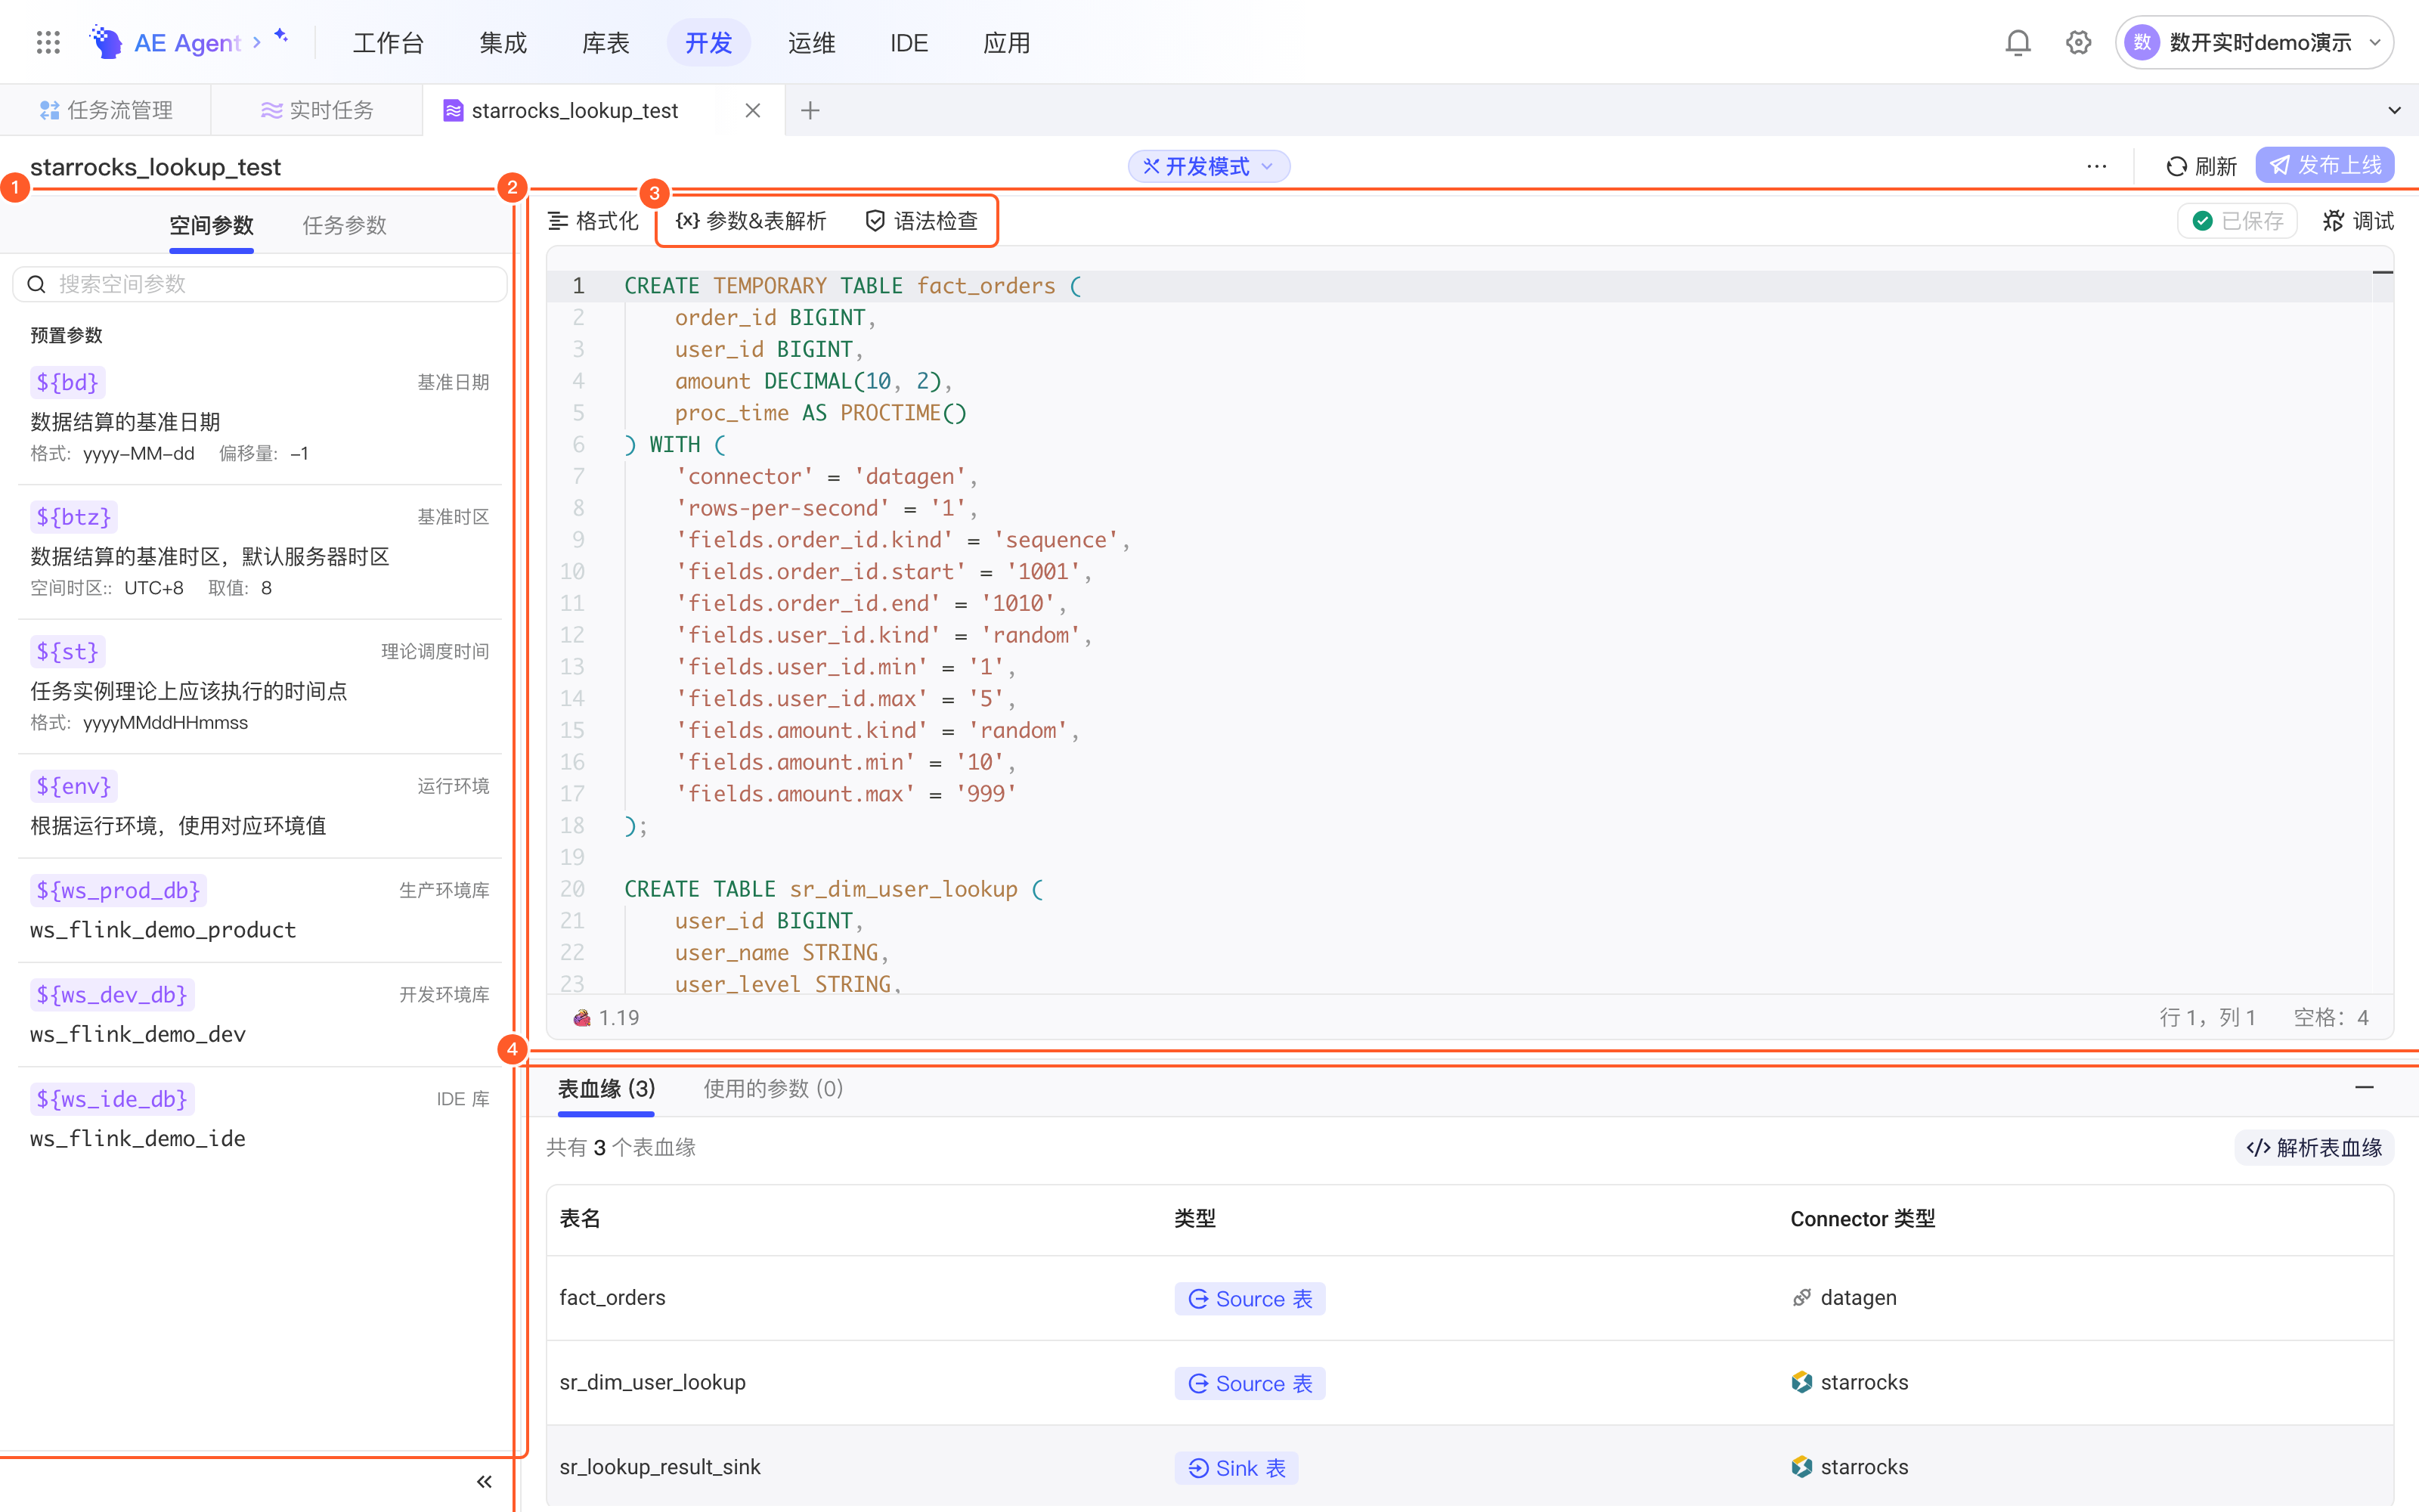The height and width of the screenshot is (1512, 2419).
Task: Collapse the editor via the minimap dash
Action: [2382, 272]
